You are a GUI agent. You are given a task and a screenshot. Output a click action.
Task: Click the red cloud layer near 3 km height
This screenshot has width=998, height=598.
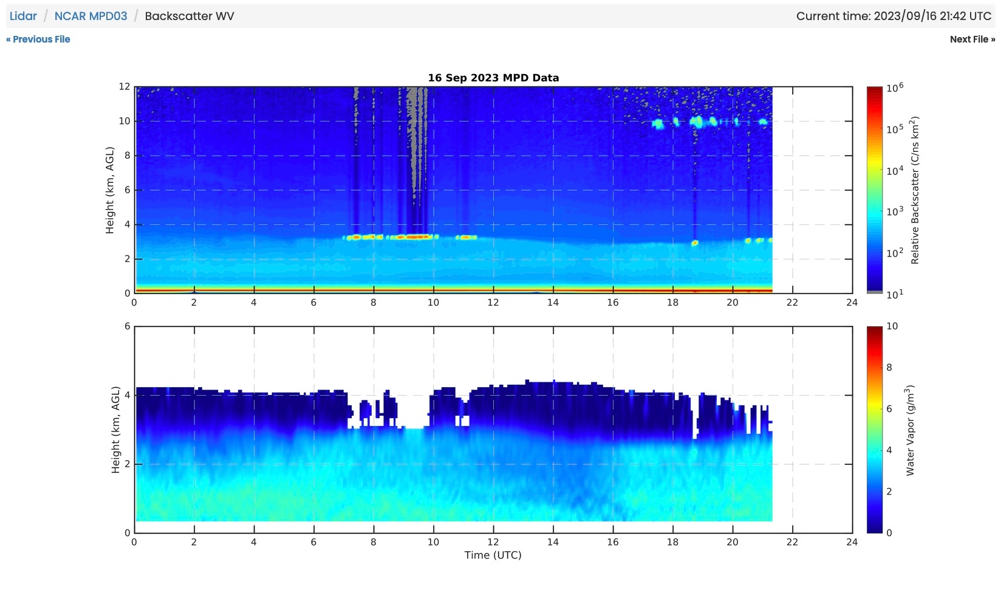pos(416,237)
